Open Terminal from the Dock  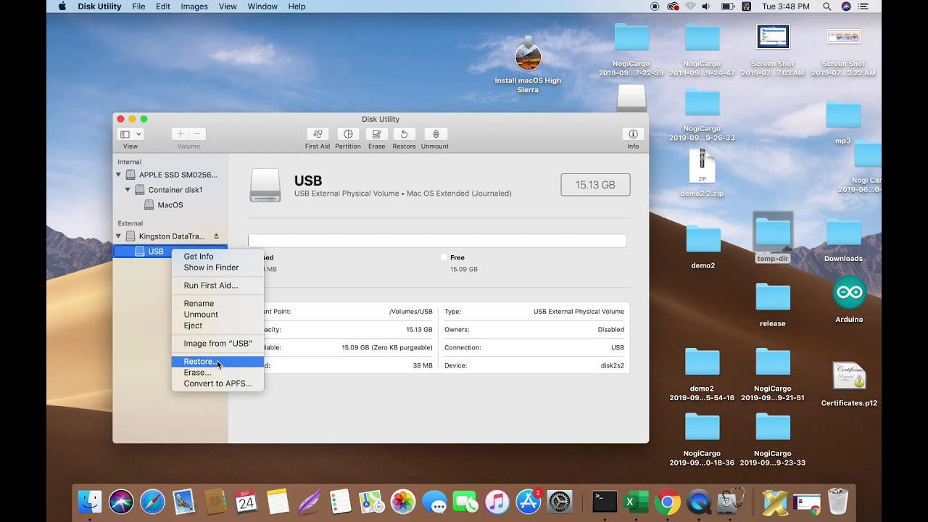coord(605,502)
